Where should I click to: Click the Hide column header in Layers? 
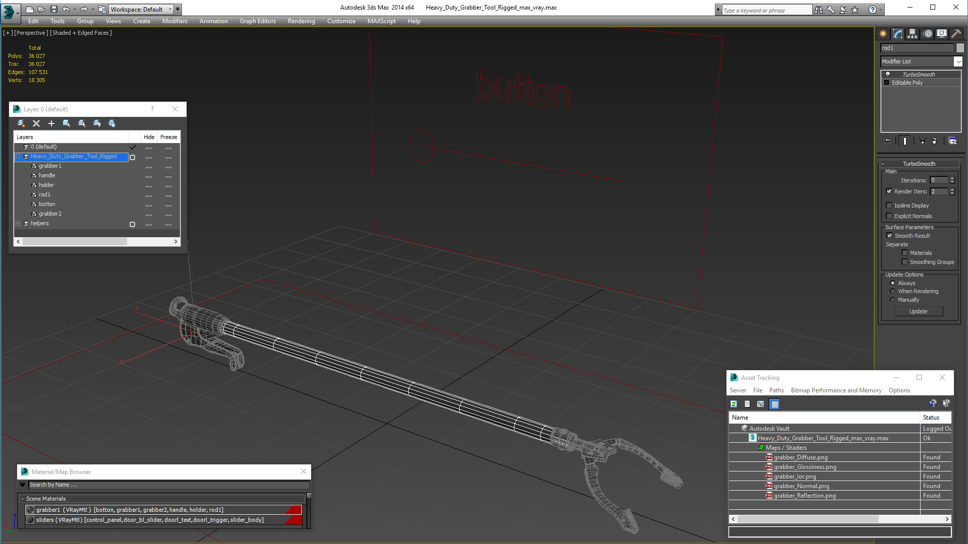click(x=149, y=137)
